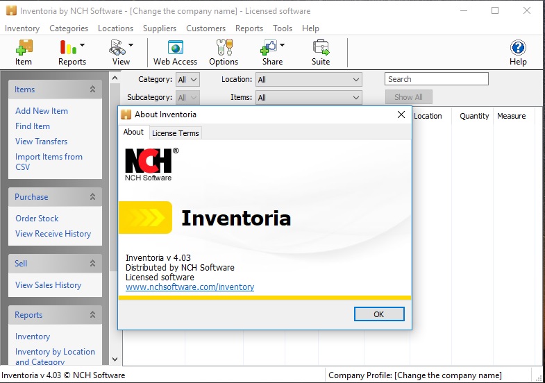Click Import Items from CSV
The width and height of the screenshot is (545, 383).
pyautogui.click(x=49, y=162)
